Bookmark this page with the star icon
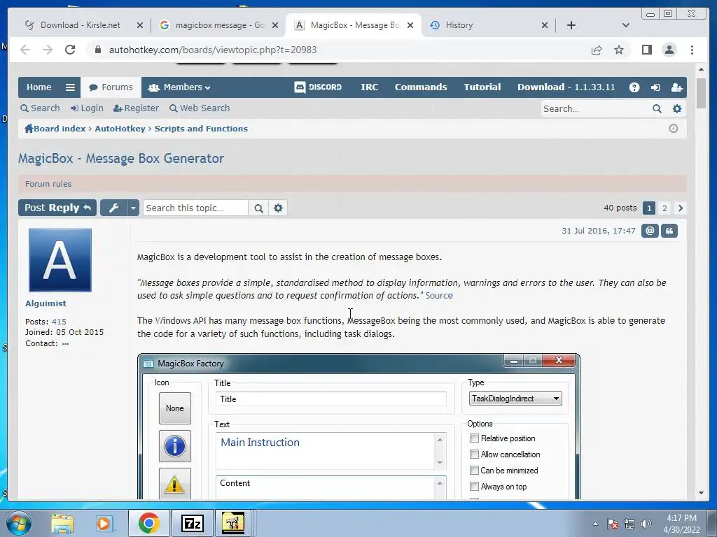The height and width of the screenshot is (537, 717). pyautogui.click(x=619, y=50)
